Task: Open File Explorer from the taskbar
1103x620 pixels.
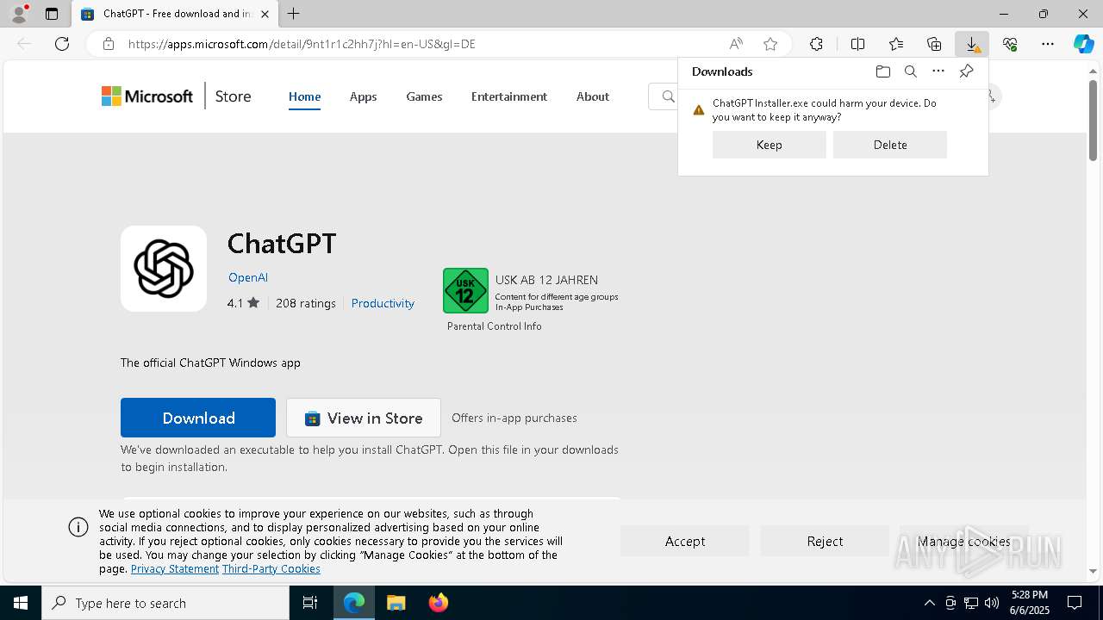Action: [396, 603]
